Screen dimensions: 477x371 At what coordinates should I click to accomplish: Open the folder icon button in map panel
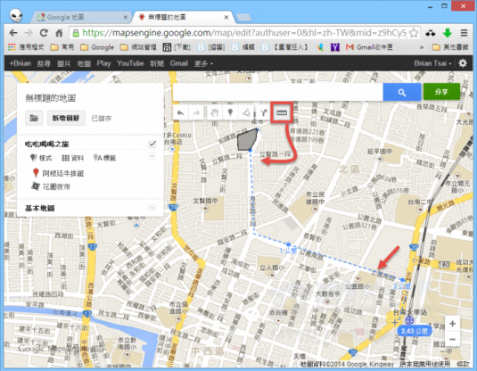click(x=34, y=118)
